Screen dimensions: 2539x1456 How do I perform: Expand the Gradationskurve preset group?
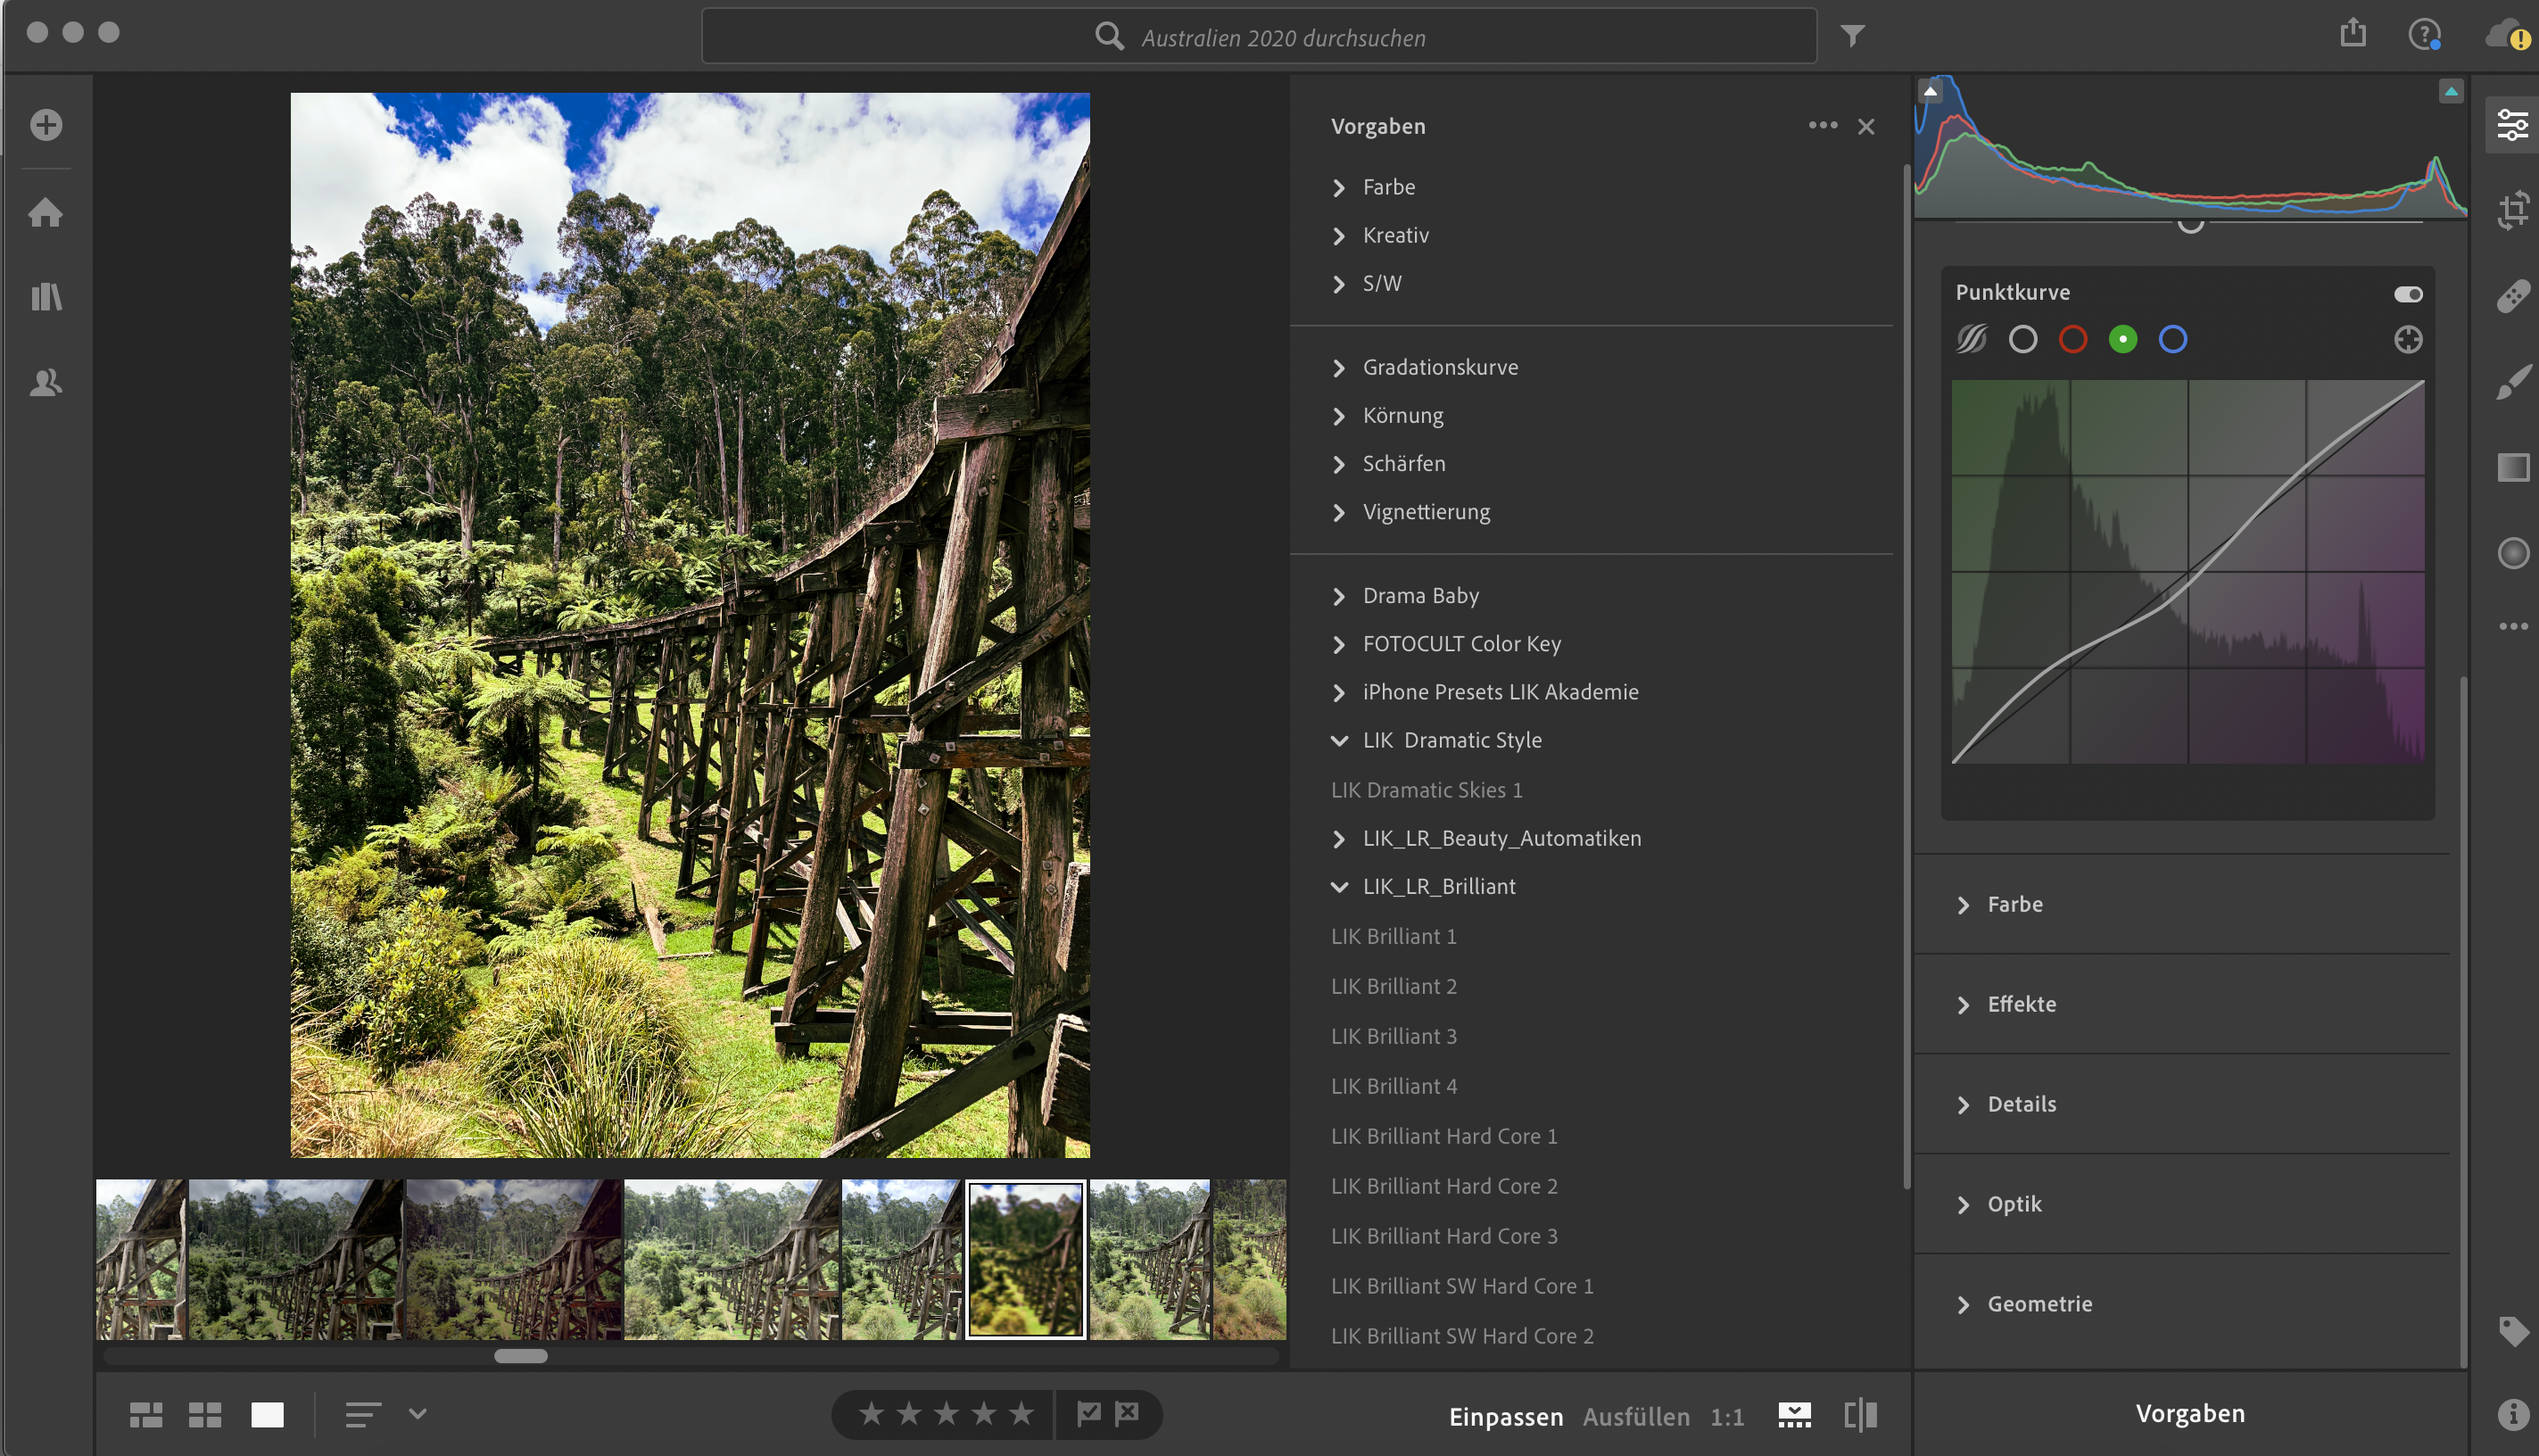tap(1439, 368)
